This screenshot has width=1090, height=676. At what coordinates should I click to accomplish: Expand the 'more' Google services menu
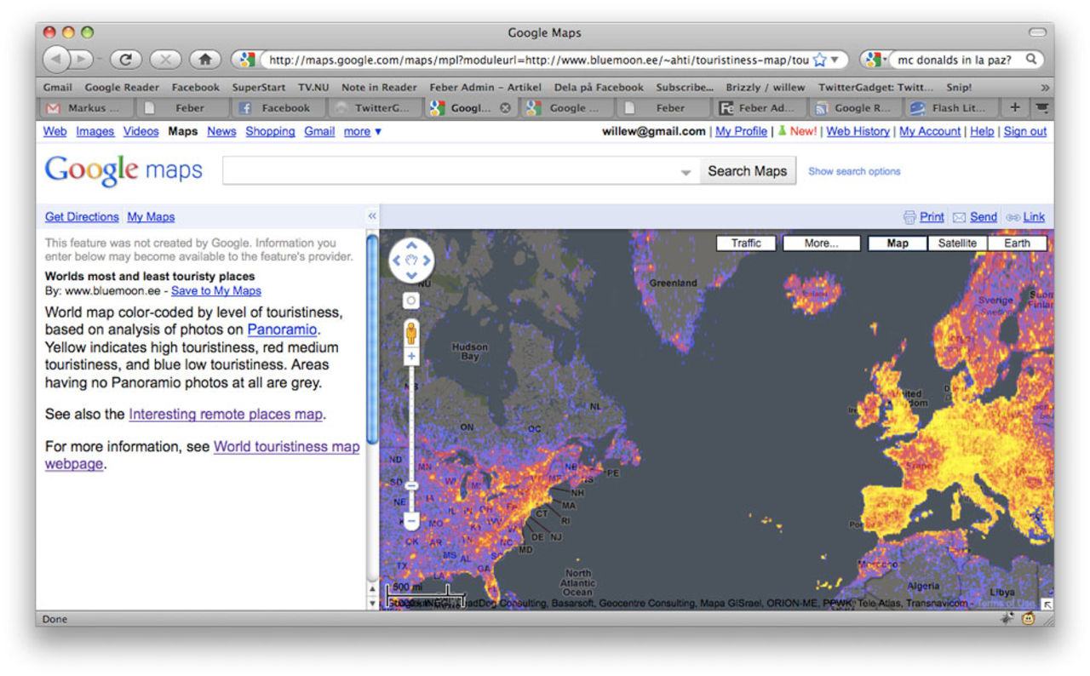pyautogui.click(x=363, y=131)
